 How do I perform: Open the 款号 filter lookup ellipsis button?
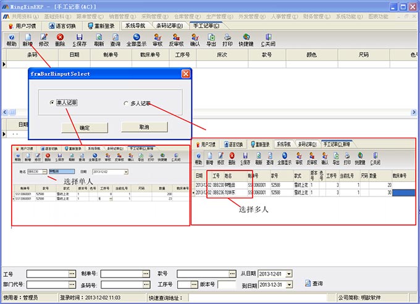tap(232, 274)
